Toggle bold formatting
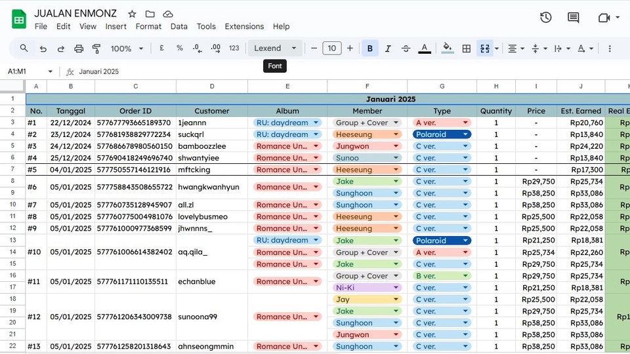The image size is (630, 354). pyautogui.click(x=370, y=49)
